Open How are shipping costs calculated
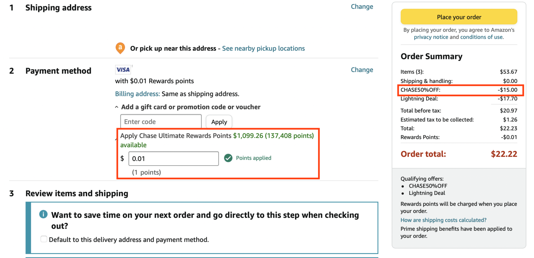Viewport: 534px width, 258px height. pyautogui.click(x=443, y=220)
